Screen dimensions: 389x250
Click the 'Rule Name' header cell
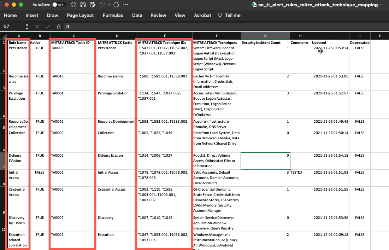coord(19,42)
